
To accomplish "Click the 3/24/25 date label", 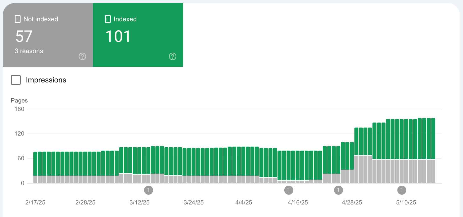I will [x=194, y=202].
